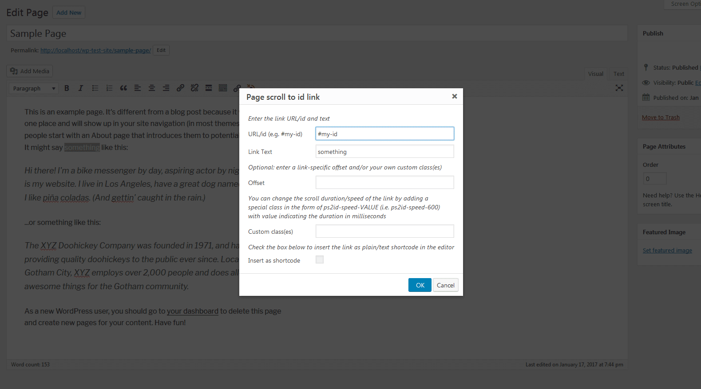
Task: Click the numbered list icon
Action: click(109, 88)
